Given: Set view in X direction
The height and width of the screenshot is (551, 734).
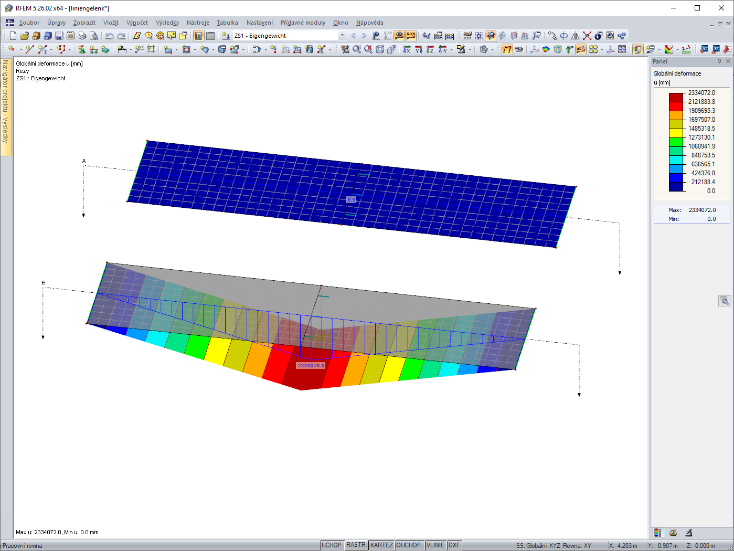Looking at the screenshot, I should 407,49.
